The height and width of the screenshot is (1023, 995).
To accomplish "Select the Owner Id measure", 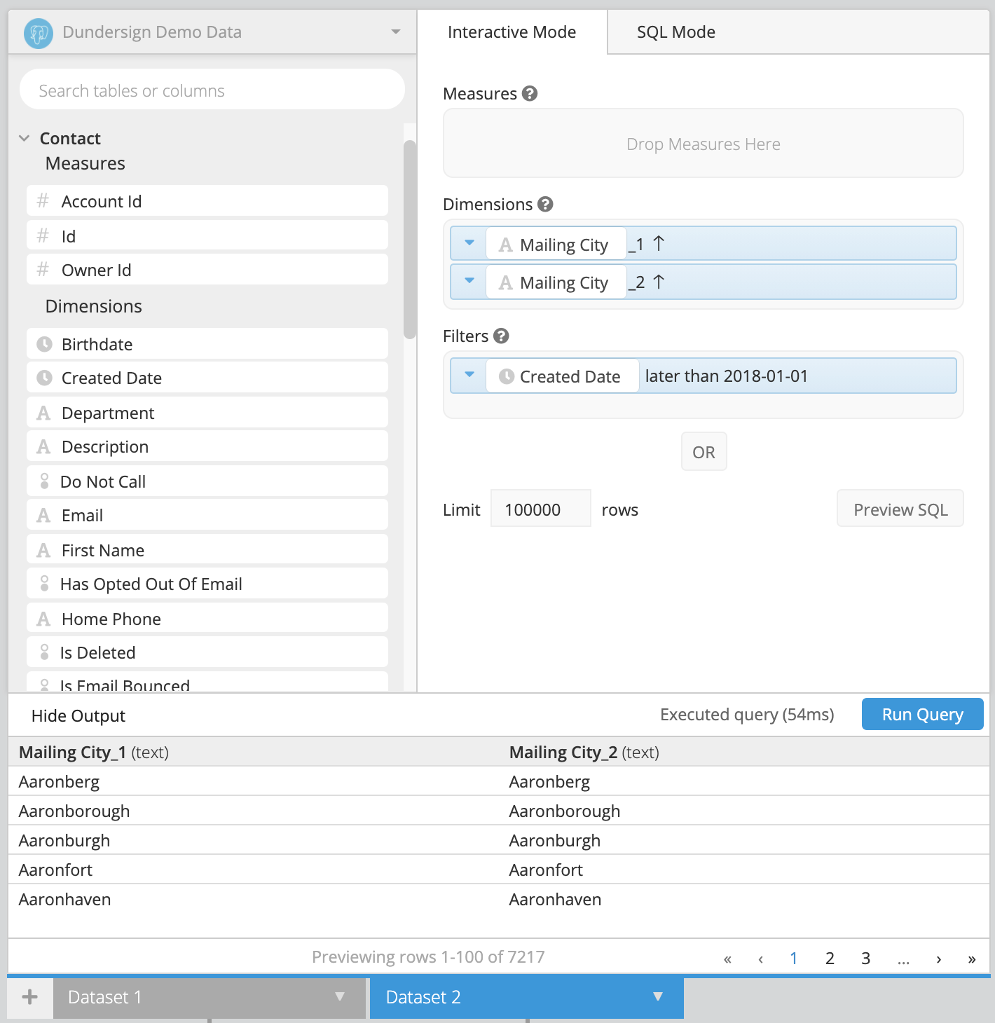I will click(207, 270).
